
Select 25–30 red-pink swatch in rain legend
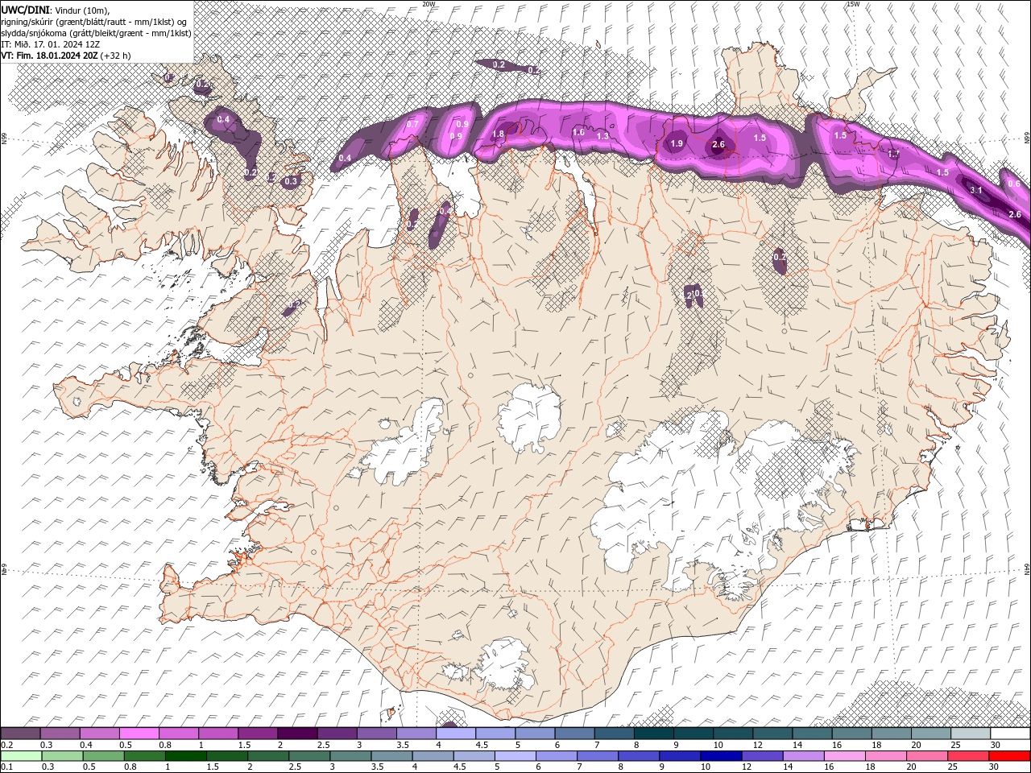pos(969,756)
